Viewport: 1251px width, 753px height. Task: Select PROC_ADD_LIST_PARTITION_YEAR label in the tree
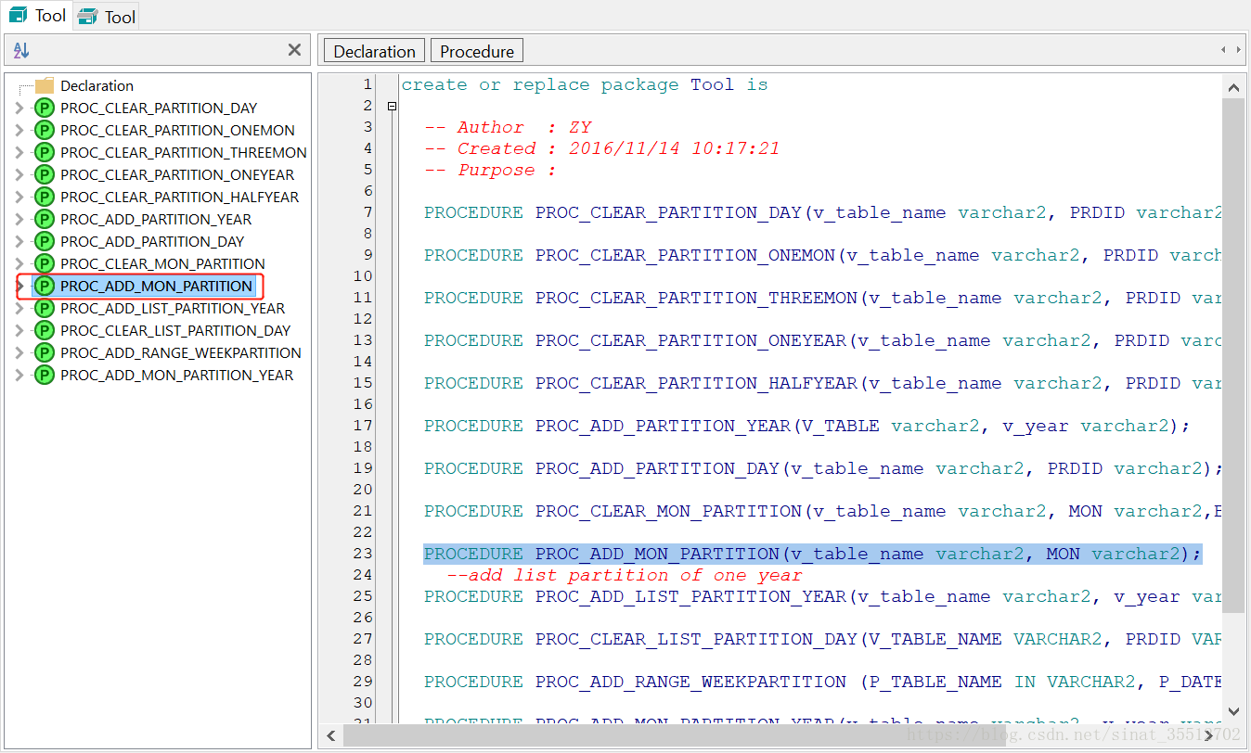173,308
